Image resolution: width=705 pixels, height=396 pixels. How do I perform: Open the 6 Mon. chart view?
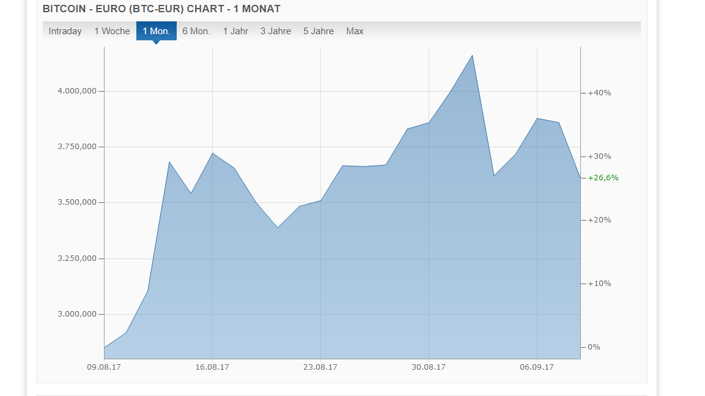196,31
